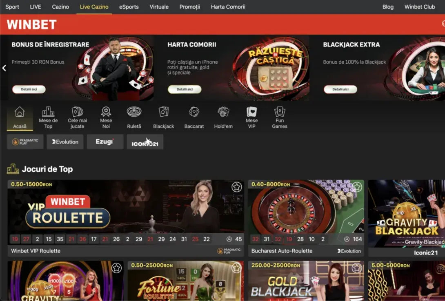Open the Blackjack category icon

point(163,117)
